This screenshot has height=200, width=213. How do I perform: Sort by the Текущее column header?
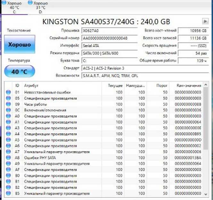pos(113,86)
